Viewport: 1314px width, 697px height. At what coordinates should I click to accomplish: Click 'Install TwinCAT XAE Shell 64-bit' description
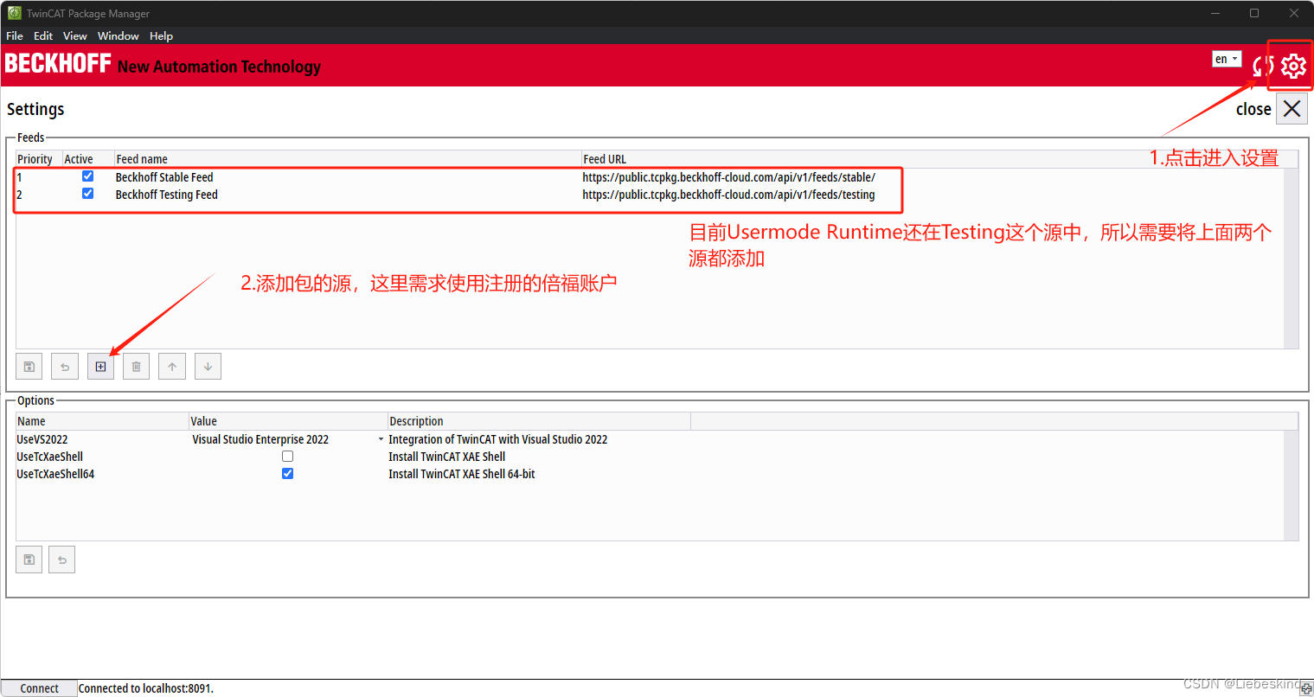(x=462, y=474)
